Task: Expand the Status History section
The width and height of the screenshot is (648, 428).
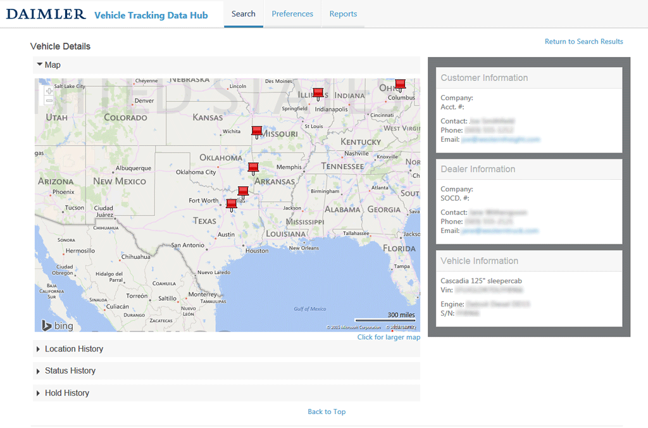Action: pyautogui.click(x=70, y=371)
